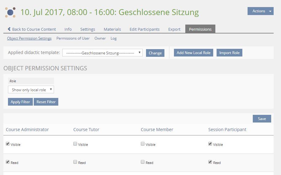
Task: Open the Actions dropdown menu
Action: [260, 11]
